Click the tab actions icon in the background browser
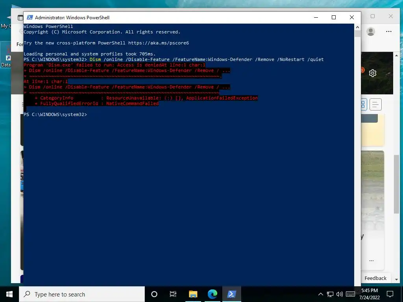 pos(20,18)
